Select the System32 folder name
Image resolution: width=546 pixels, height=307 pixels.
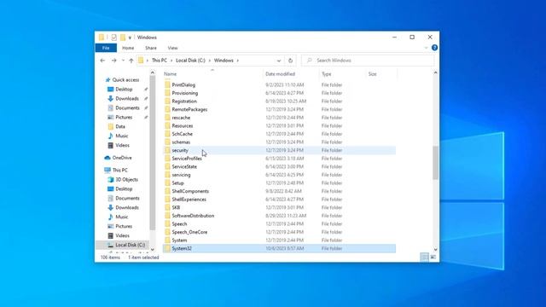pyautogui.click(x=182, y=248)
